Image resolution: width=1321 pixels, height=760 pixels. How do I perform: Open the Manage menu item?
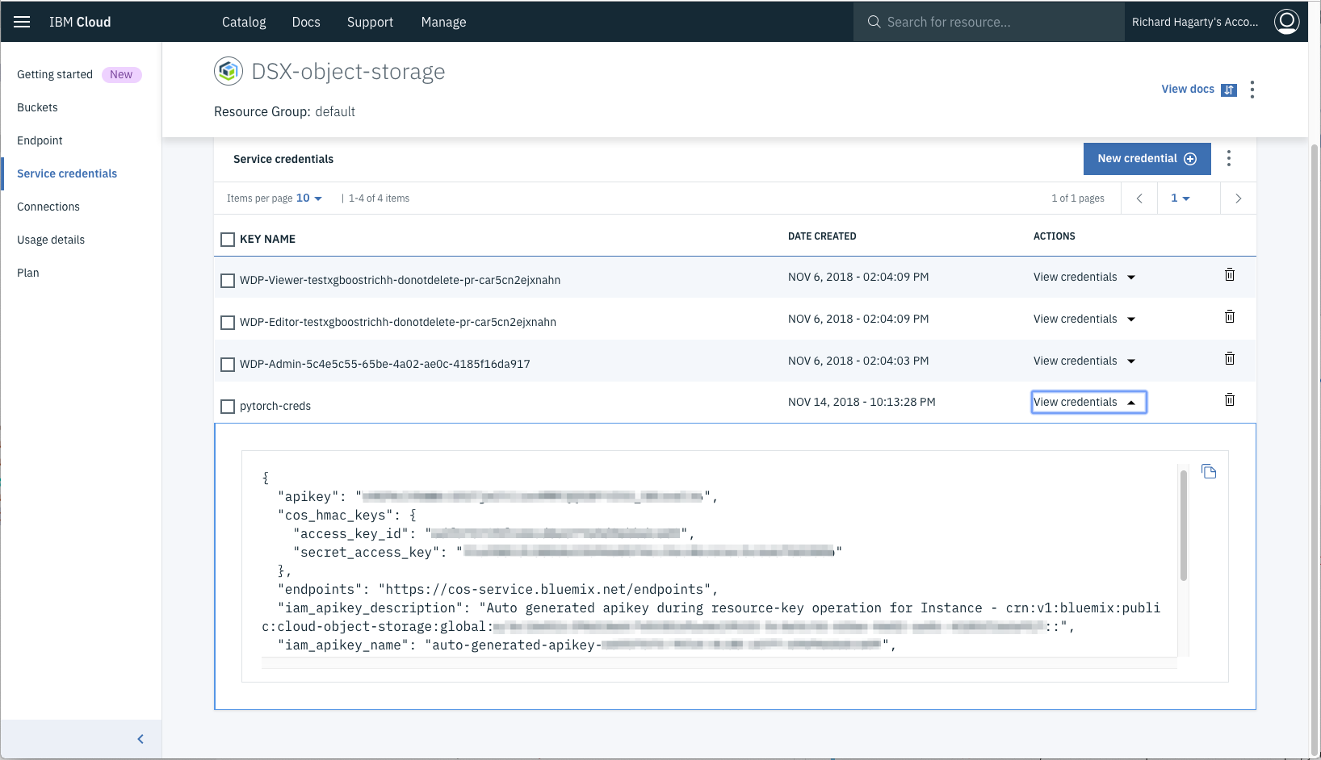443,22
